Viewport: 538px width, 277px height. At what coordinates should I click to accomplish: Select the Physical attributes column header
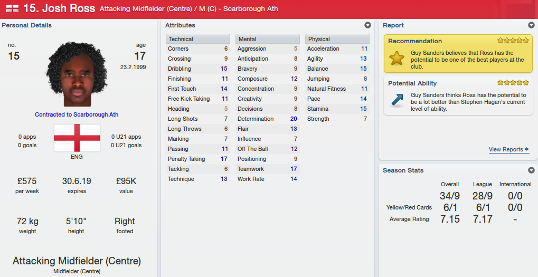337,39
